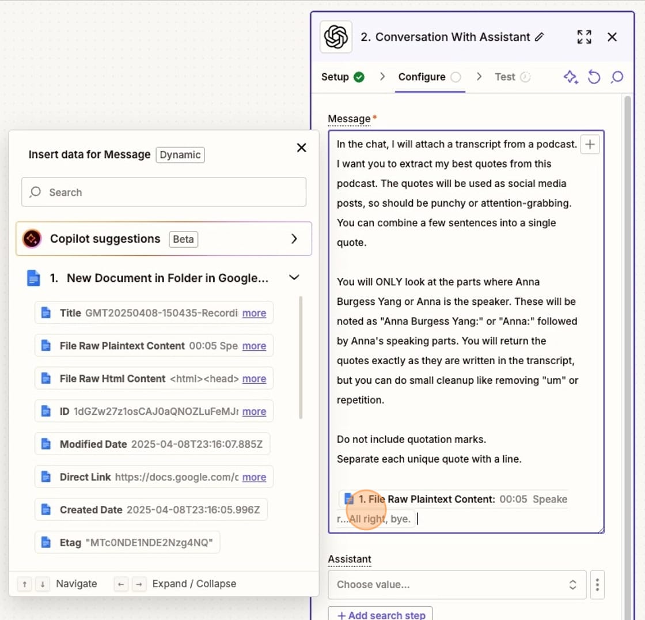Open the search icon near the step tabs
This screenshot has width=645, height=620.
pyautogui.click(x=617, y=77)
